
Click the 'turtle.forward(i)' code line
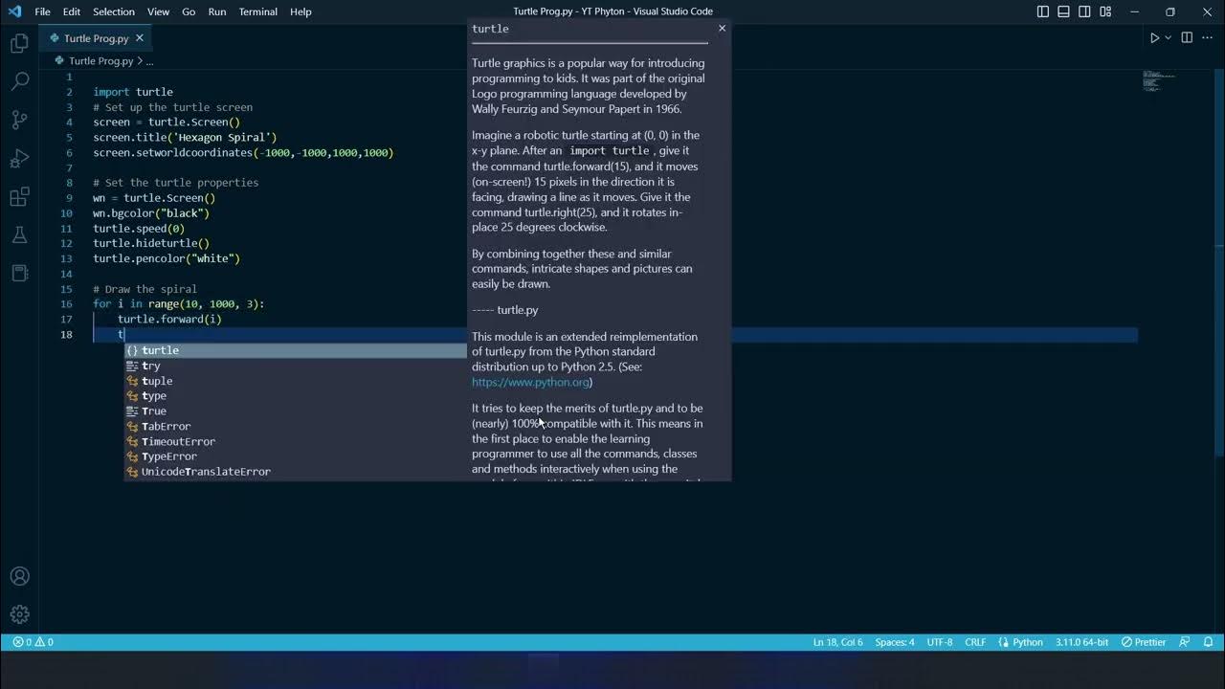click(x=169, y=319)
